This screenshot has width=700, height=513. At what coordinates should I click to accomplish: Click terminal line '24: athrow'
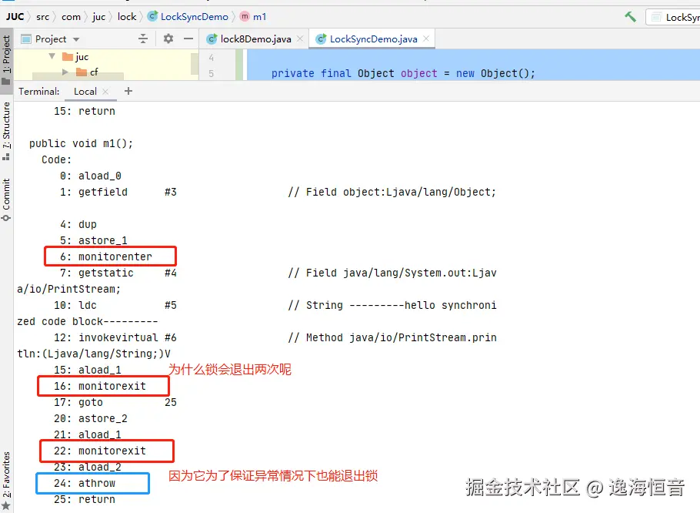pyautogui.click(x=85, y=483)
